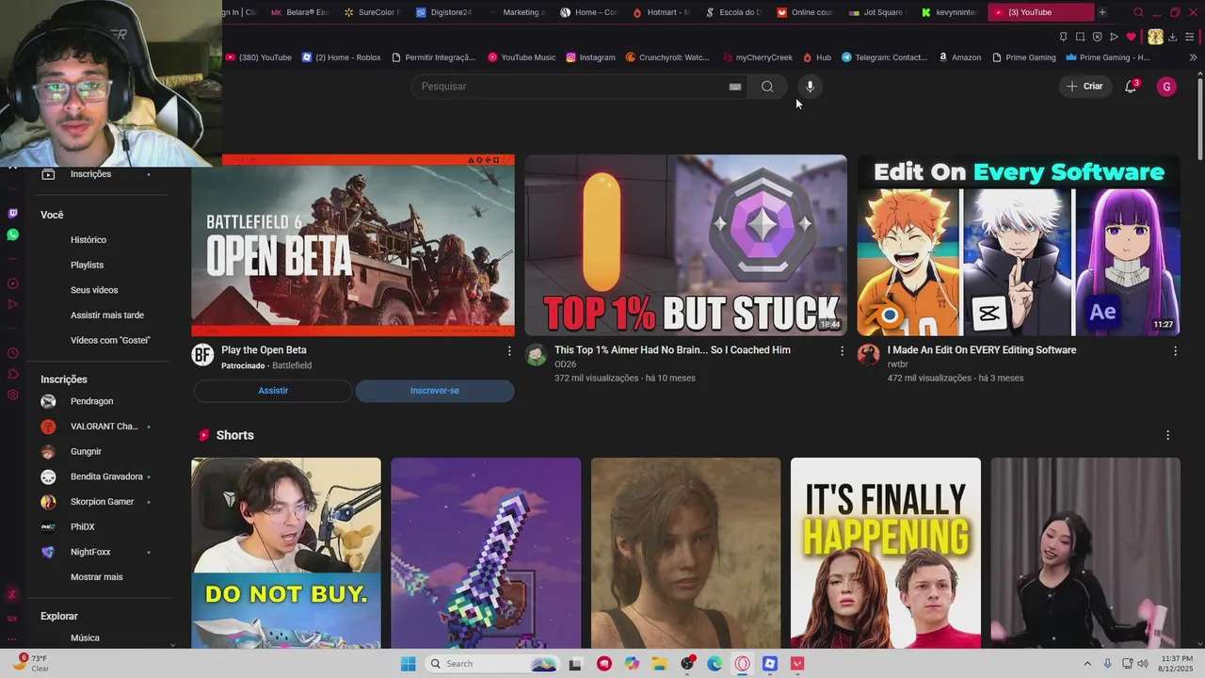Open the on-screen keyboard in search box

[735, 87]
